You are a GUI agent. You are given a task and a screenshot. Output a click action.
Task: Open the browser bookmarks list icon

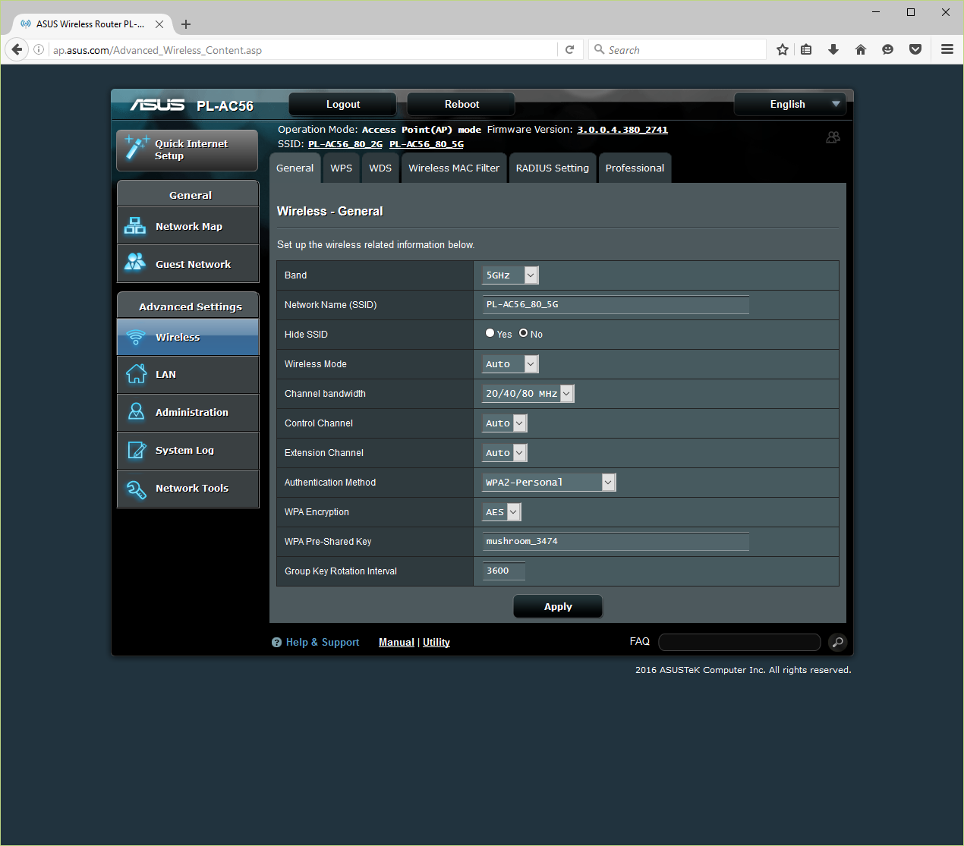(807, 49)
